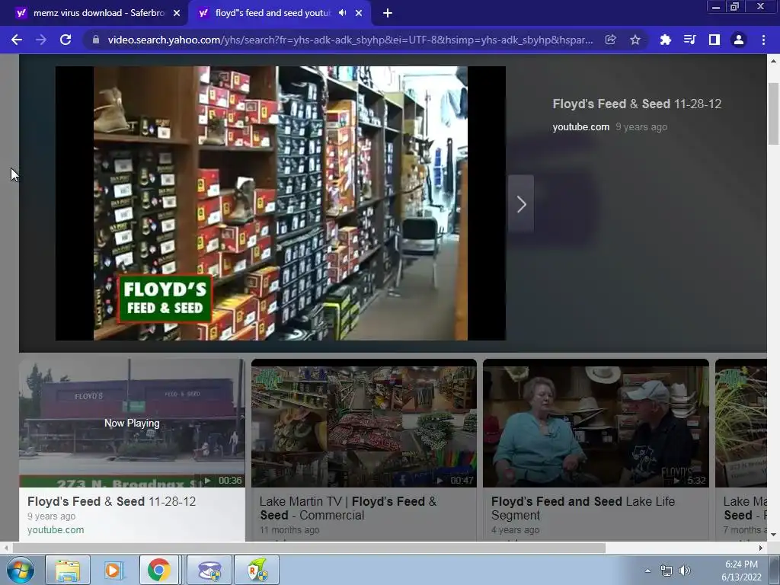This screenshot has height=585, width=780.
Task: Open youtube.com link beside the player
Action: [580, 127]
